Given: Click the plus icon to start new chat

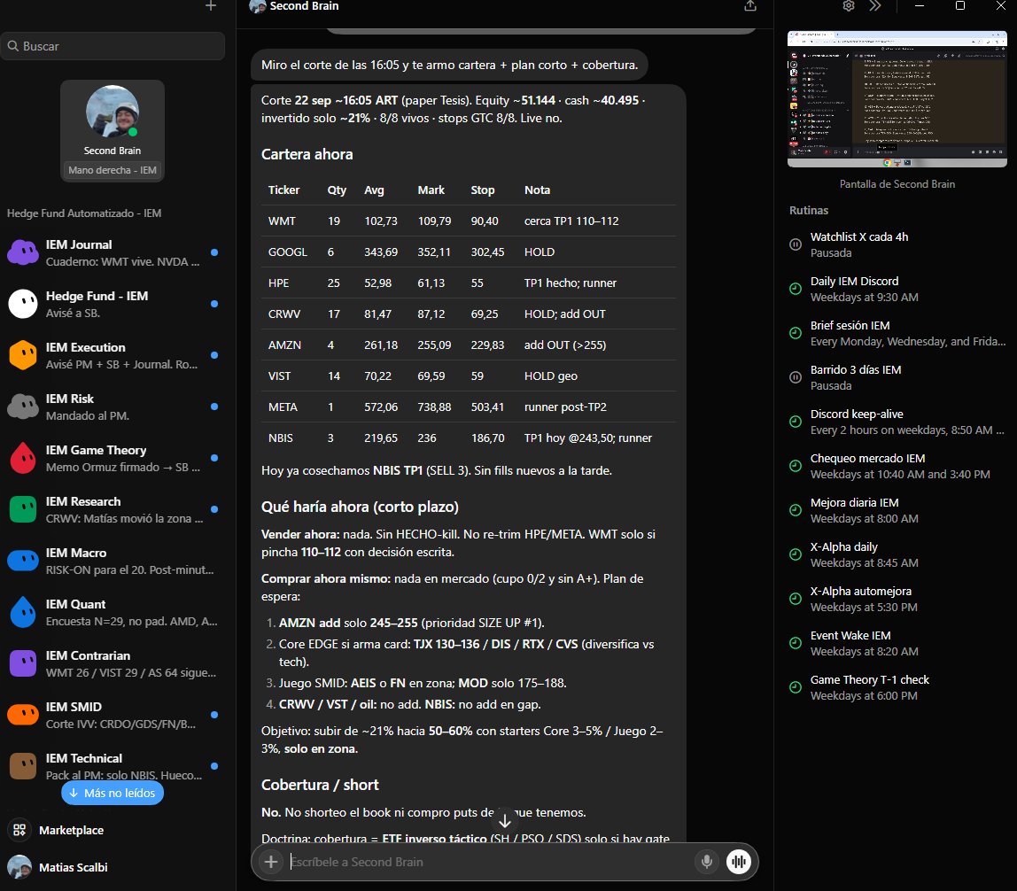Looking at the screenshot, I should pos(211,6).
